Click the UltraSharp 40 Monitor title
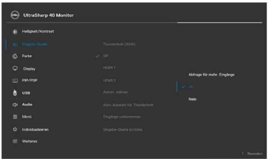Viewport: 268px width, 159px height. coord(48,15)
